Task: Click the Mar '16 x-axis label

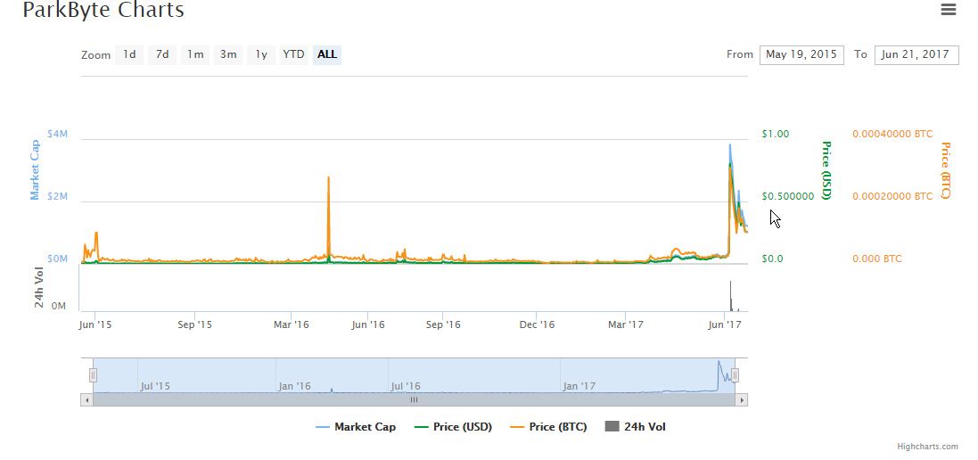Action: pyautogui.click(x=292, y=324)
